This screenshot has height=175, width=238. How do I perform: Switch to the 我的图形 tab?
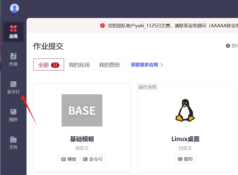109,65
